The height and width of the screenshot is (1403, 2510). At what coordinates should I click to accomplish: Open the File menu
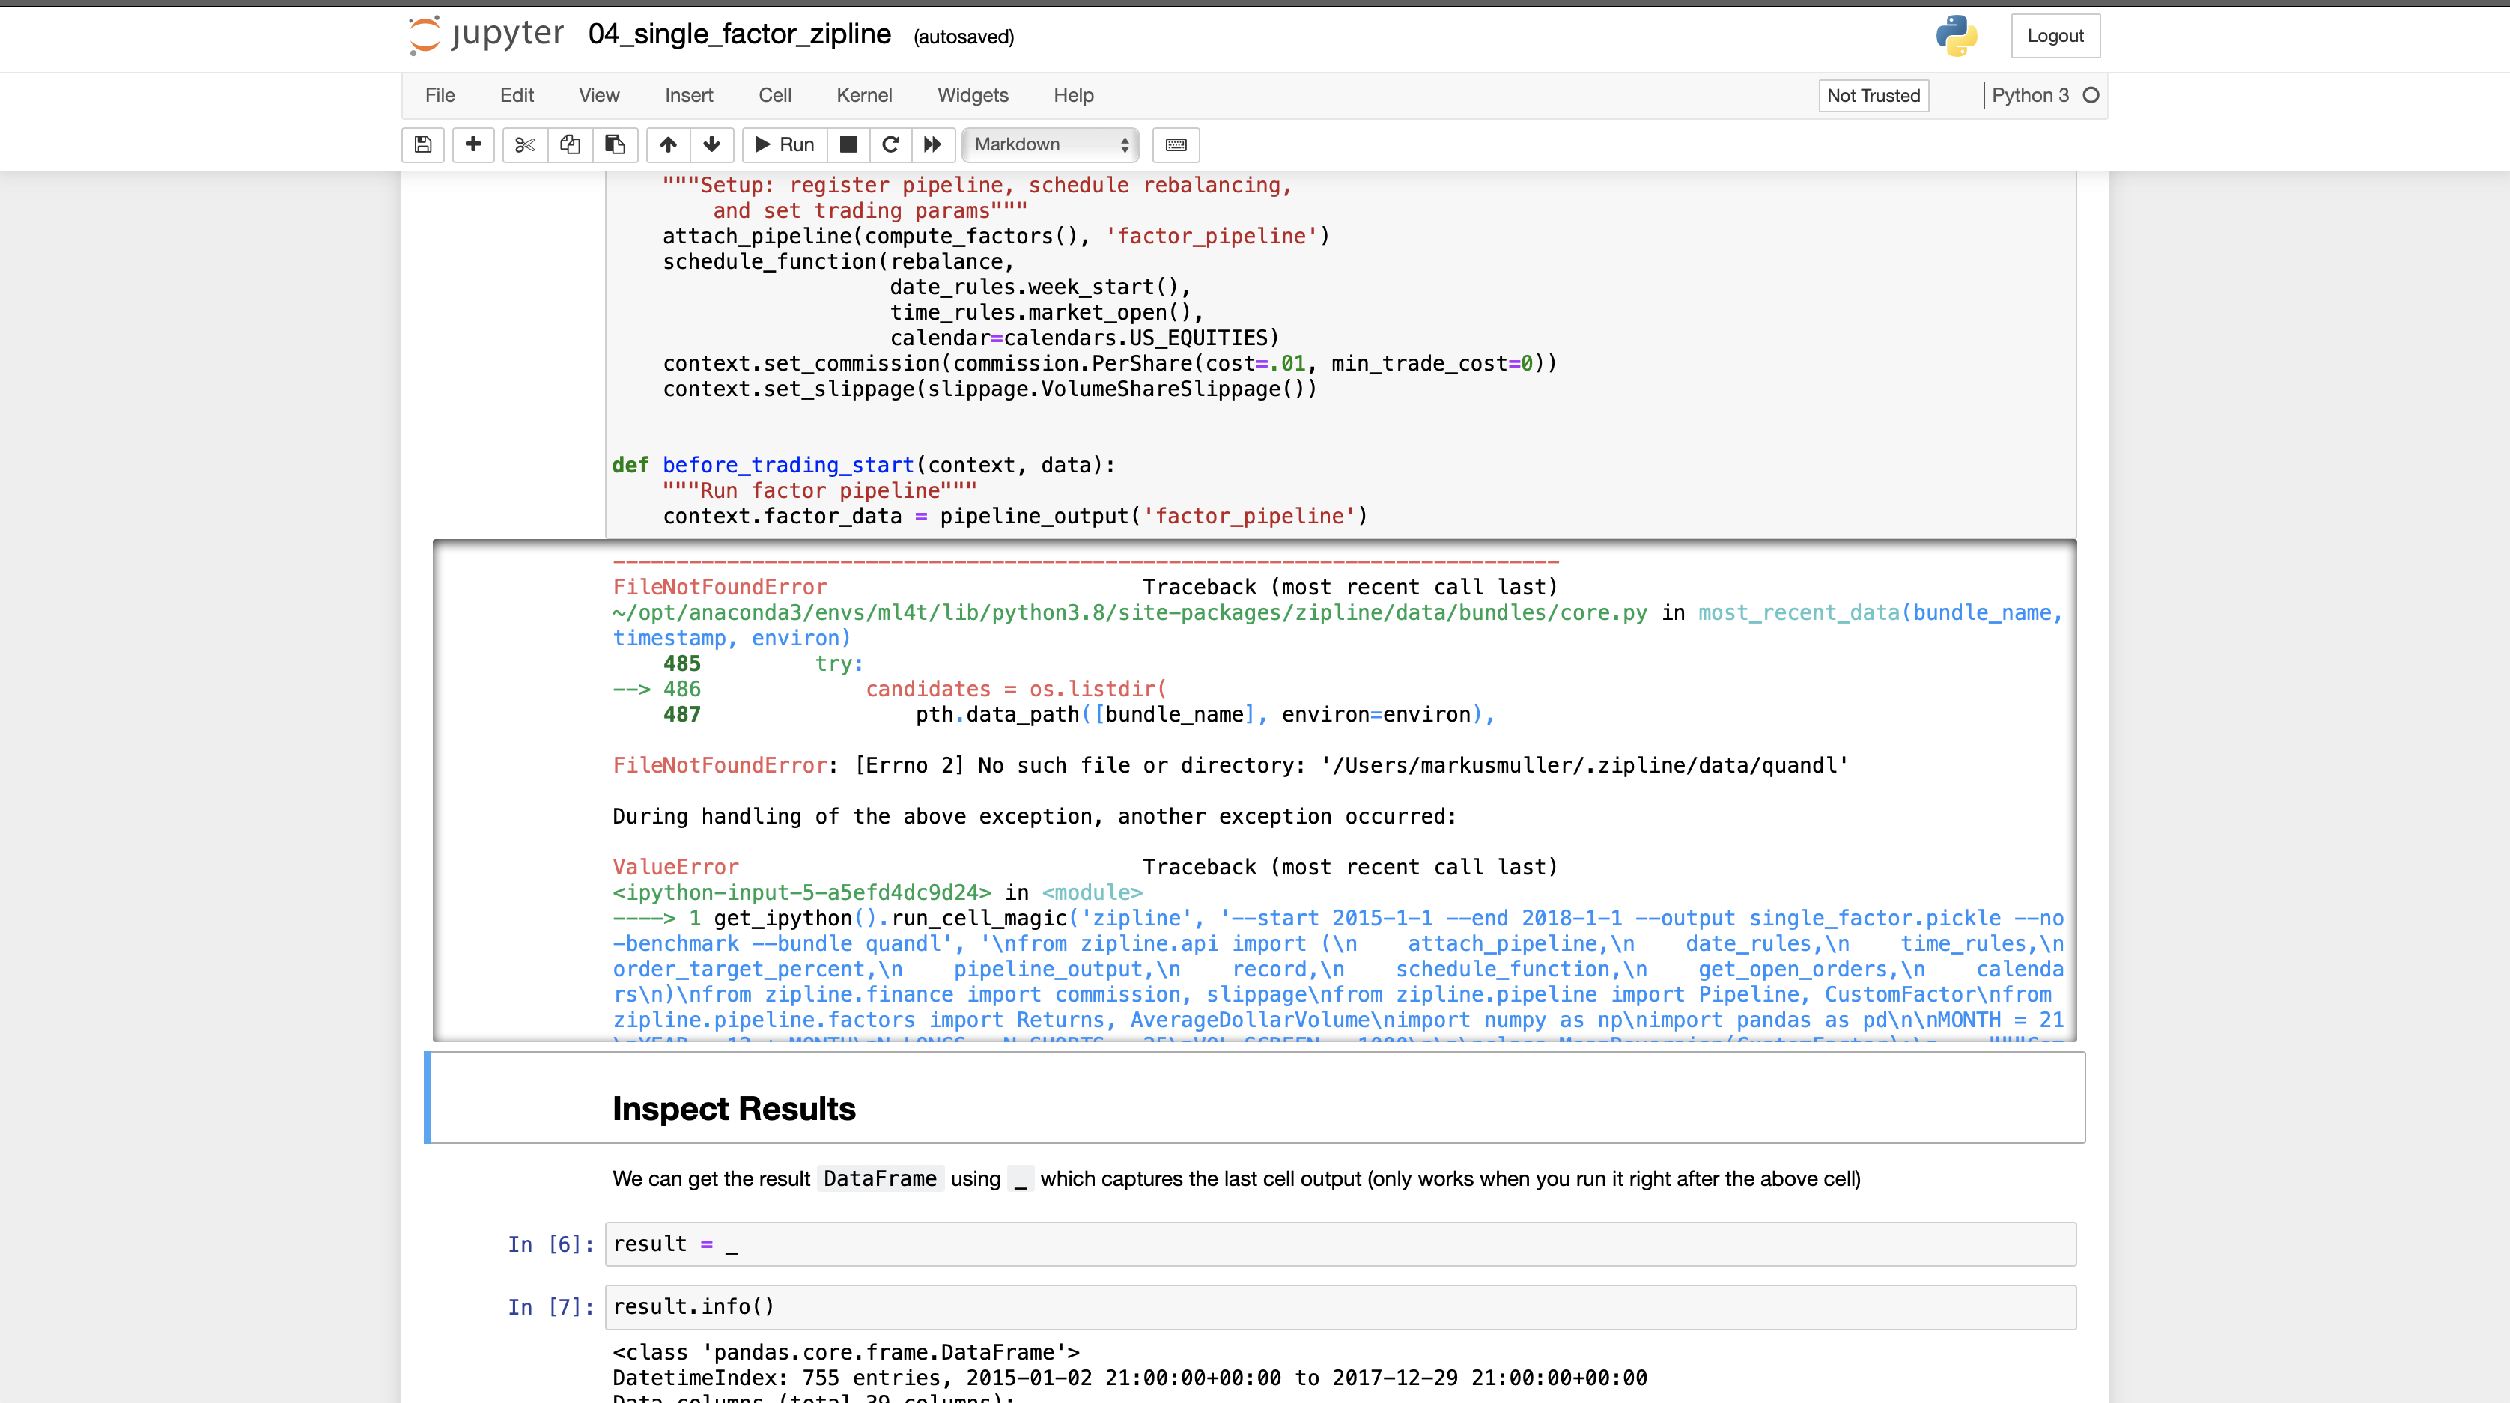pyautogui.click(x=440, y=94)
